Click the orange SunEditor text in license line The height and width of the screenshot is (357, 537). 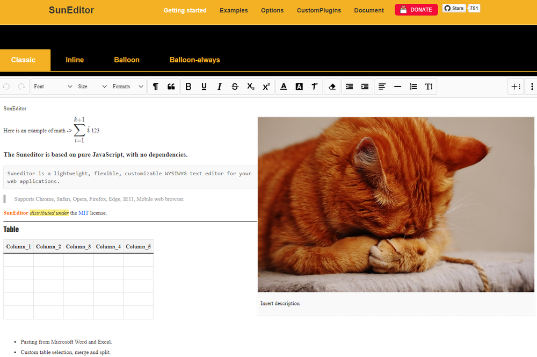point(16,213)
